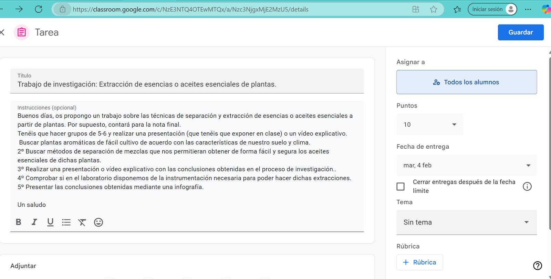This screenshot has height=279, width=551.
Task: Select 'Todos los alumnos' assignee button
Action: [x=467, y=82]
